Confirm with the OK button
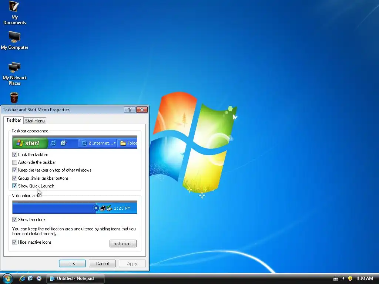Viewport: 379px width, 284px height. pyautogui.click(x=72, y=263)
